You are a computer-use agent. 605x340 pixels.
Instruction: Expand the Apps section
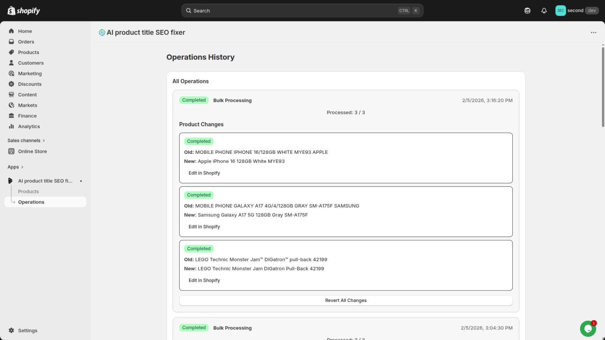[15, 167]
